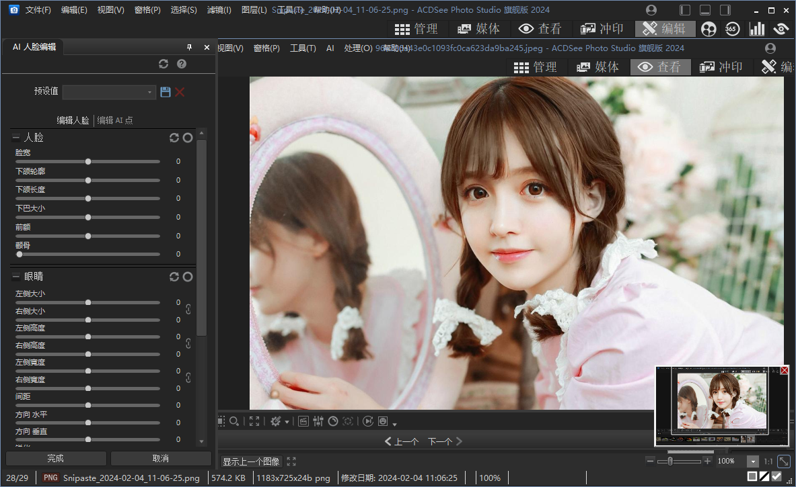796x487 pixels.
Task: Click the slideshow play icon in bottom toolbar
Action: (x=367, y=421)
